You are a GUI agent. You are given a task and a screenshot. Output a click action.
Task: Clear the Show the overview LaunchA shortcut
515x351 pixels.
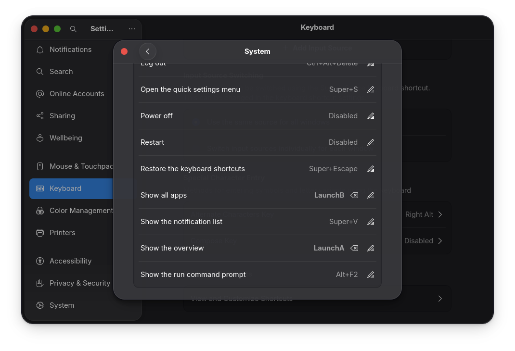(x=354, y=248)
